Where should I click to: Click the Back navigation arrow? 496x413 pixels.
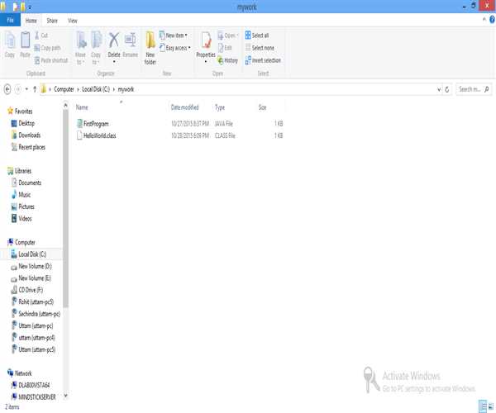7,88
